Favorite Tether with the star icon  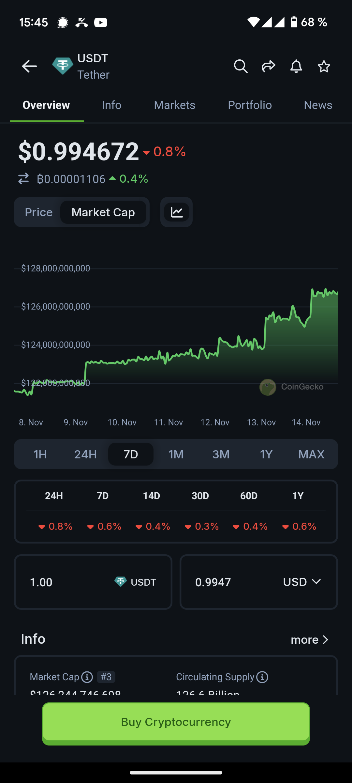(x=324, y=67)
